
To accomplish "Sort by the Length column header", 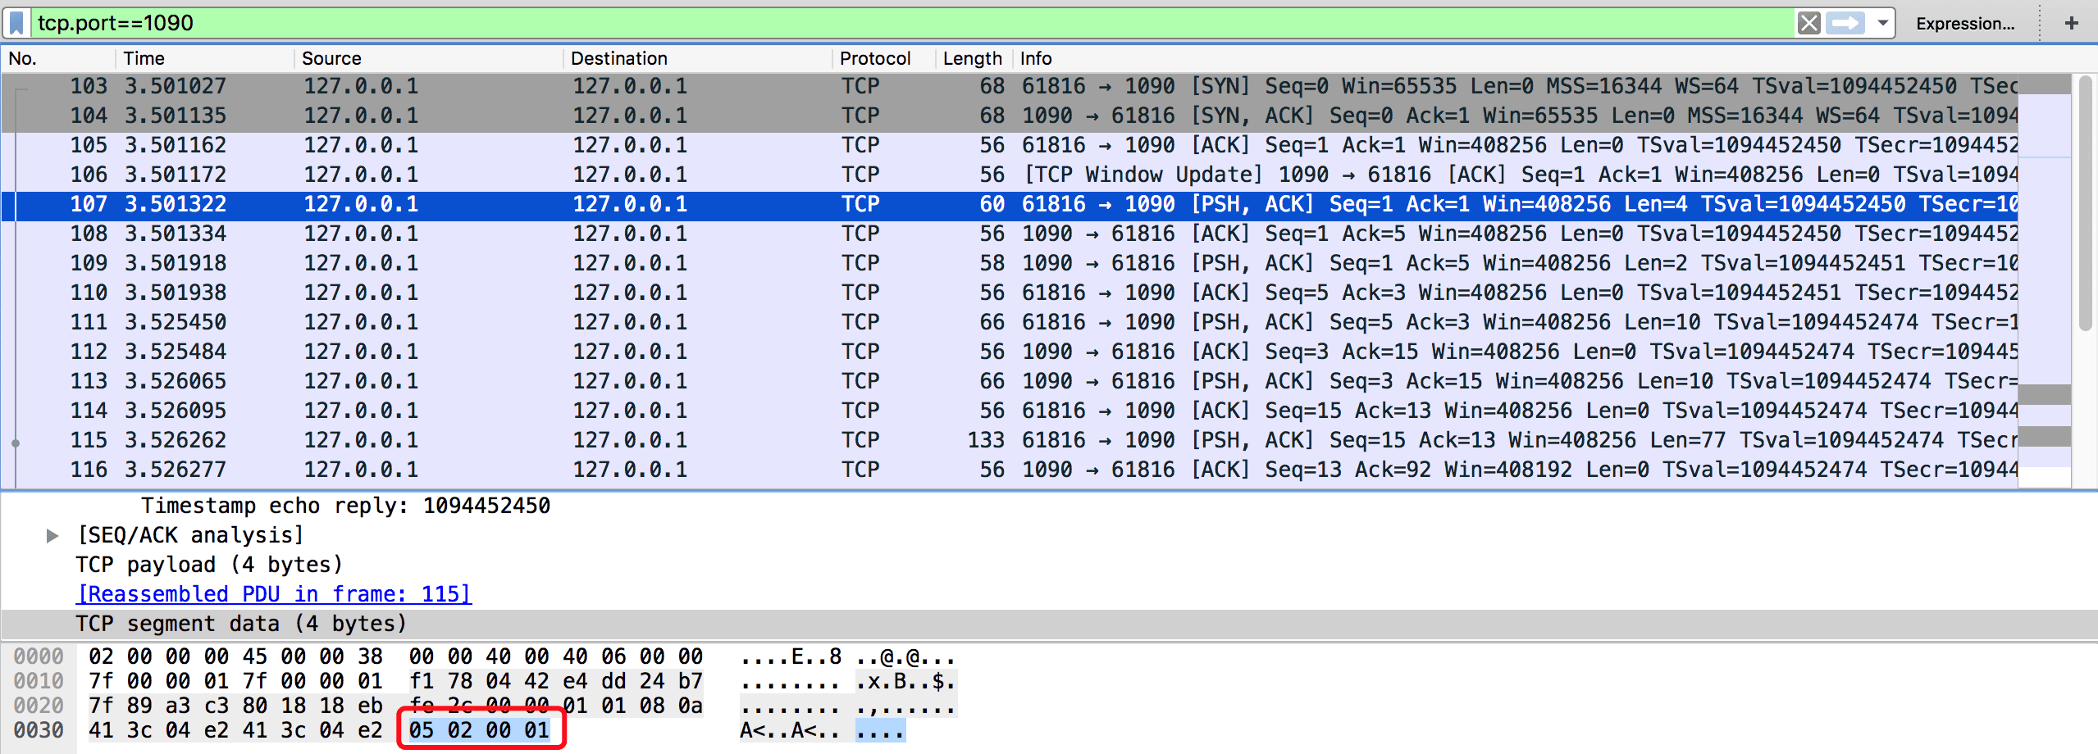I will click(973, 58).
